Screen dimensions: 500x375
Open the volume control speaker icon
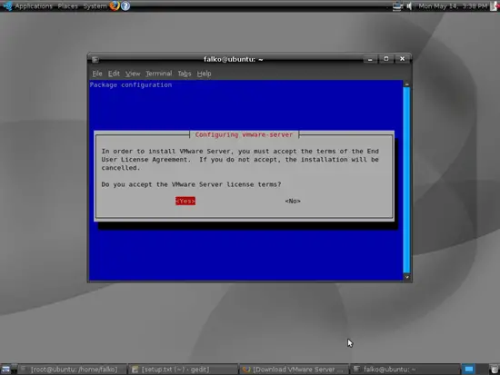tap(409, 6)
